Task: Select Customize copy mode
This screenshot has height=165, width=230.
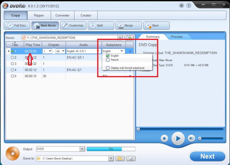Action: click(x=73, y=25)
